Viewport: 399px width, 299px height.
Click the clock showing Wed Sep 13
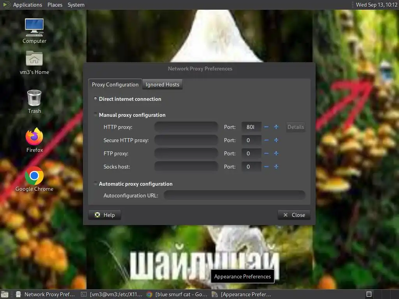[376, 5]
